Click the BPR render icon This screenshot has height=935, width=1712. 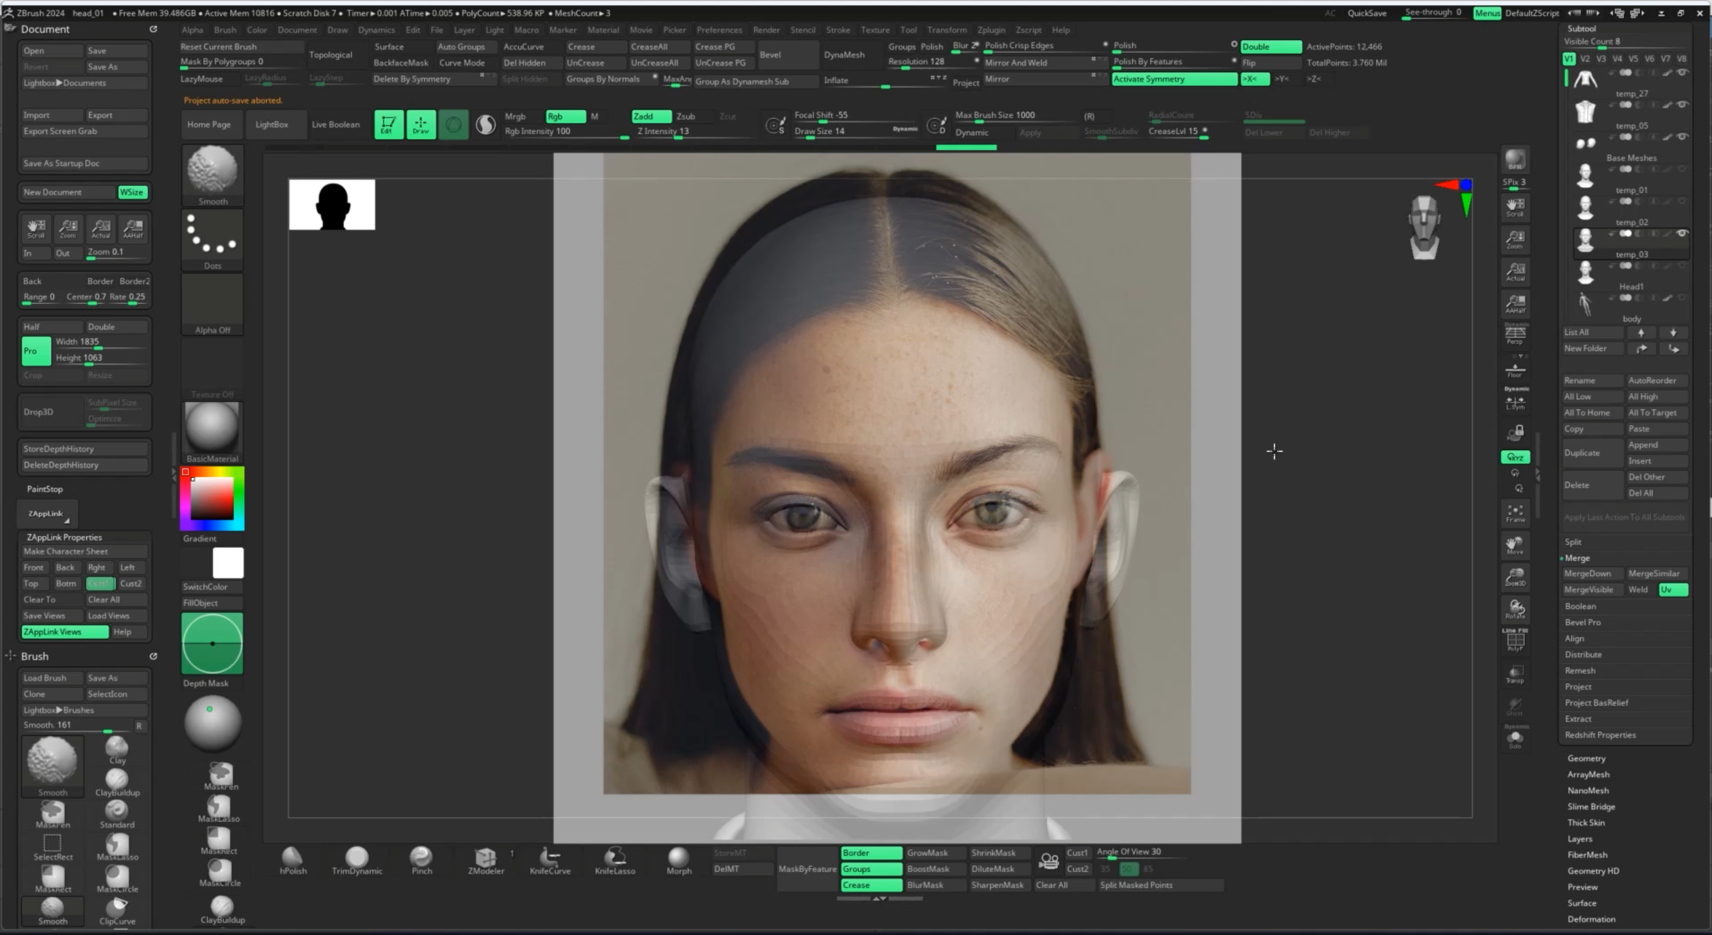(x=1515, y=160)
